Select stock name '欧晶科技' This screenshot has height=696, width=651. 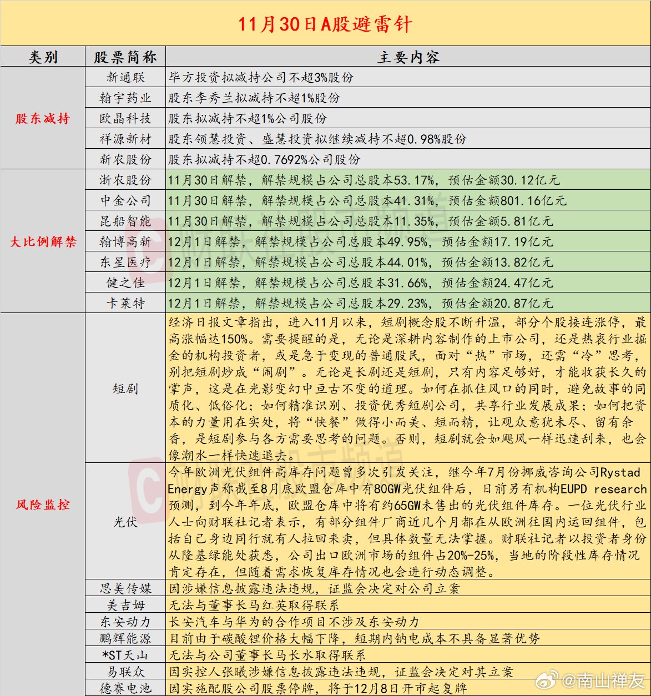(x=125, y=118)
